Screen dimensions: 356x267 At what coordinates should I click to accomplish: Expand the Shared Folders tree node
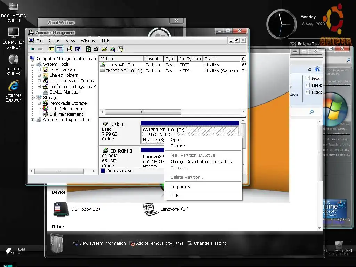pos(39,75)
